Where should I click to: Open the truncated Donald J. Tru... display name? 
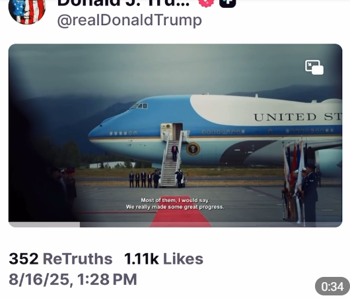click(x=123, y=3)
